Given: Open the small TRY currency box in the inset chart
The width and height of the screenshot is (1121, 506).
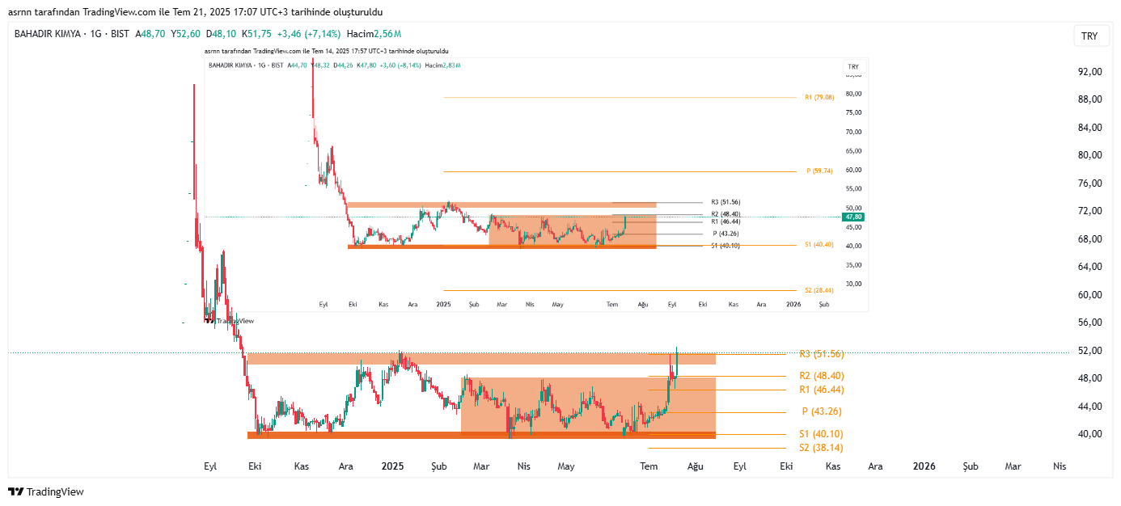Looking at the screenshot, I should coord(853,66).
